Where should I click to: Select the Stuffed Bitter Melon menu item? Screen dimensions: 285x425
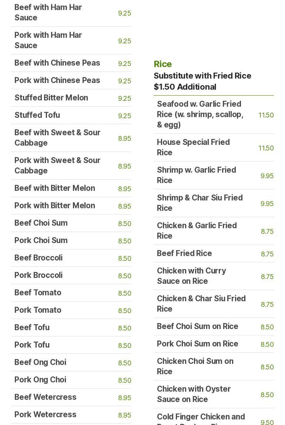coord(51,98)
